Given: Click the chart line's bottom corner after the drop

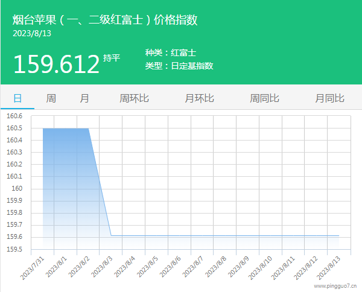Looking at the screenshot, I should [x=111, y=235].
